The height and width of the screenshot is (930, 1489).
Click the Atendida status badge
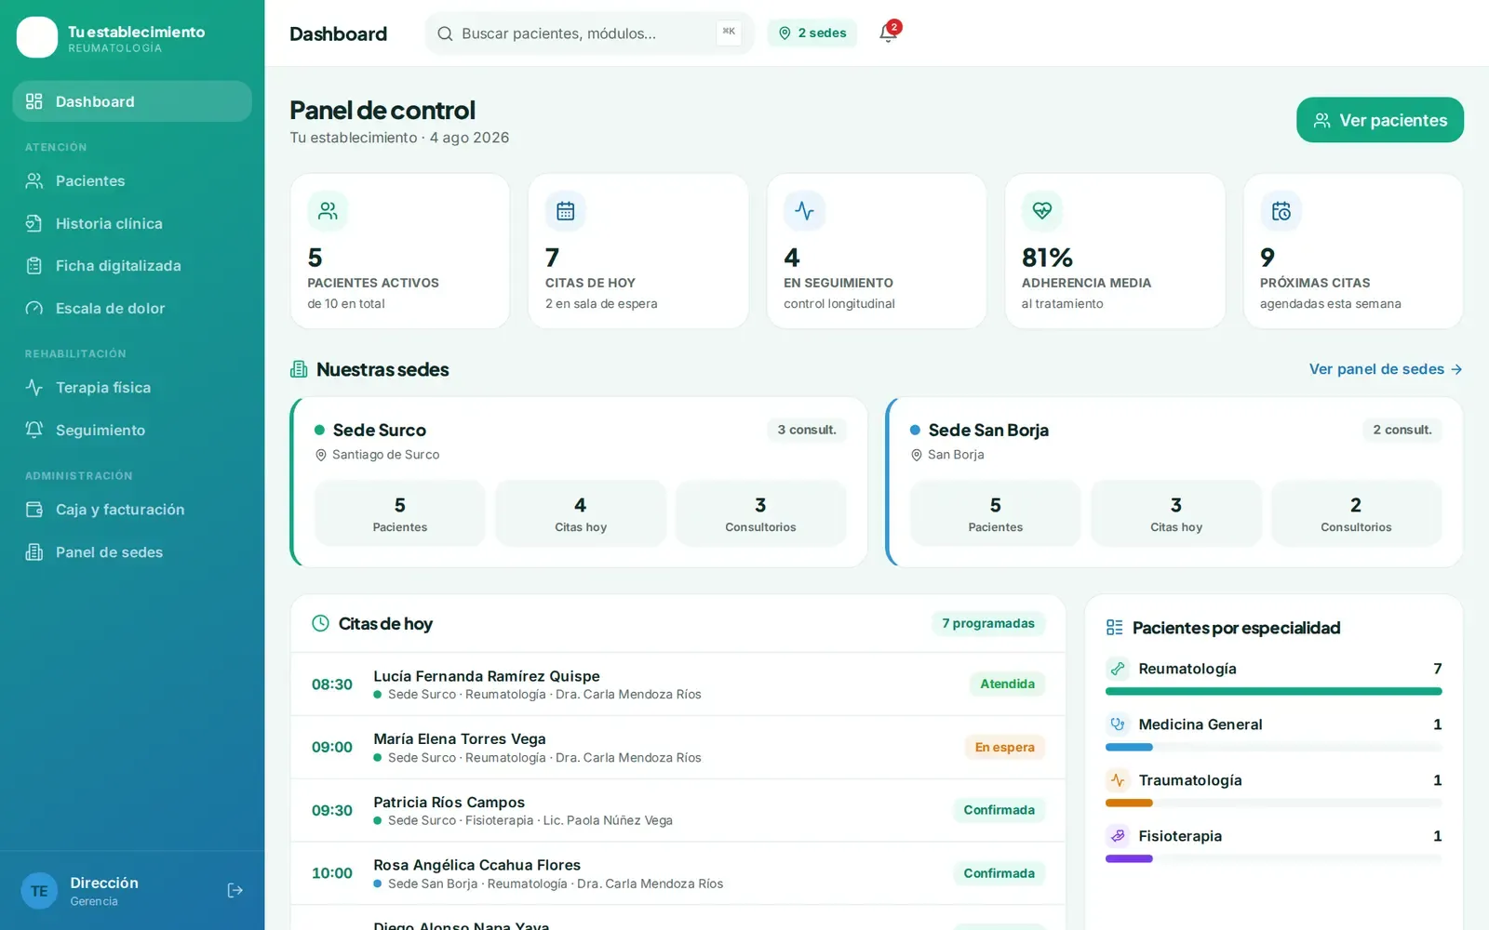point(1007,684)
